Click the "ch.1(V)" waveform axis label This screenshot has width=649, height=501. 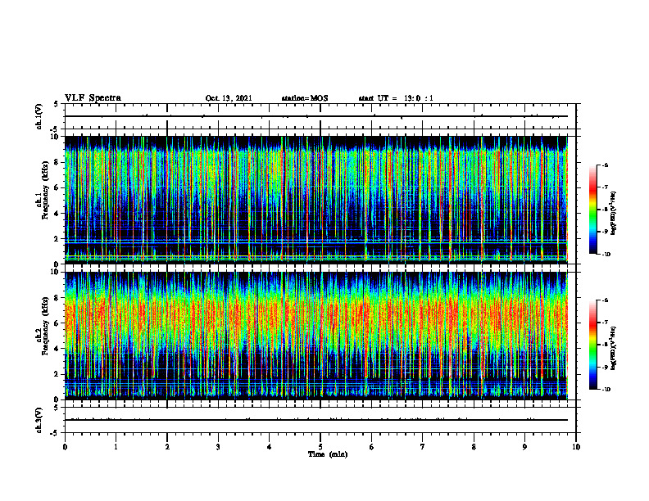pyautogui.click(x=39, y=116)
